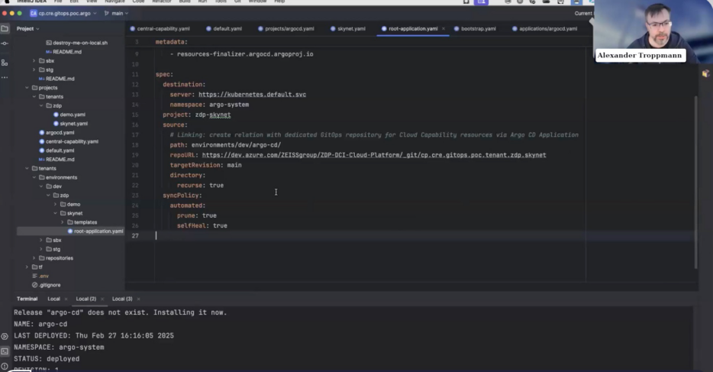Open argocd.yaml in project tree

pos(60,132)
